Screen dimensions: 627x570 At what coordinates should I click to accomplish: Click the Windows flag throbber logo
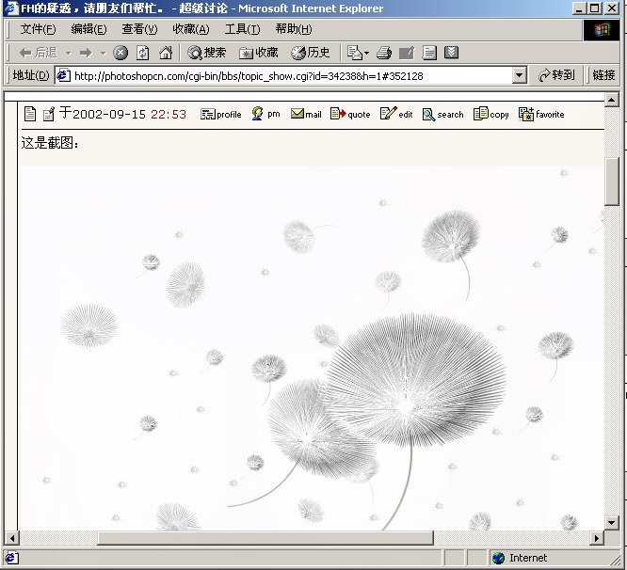pos(601,29)
